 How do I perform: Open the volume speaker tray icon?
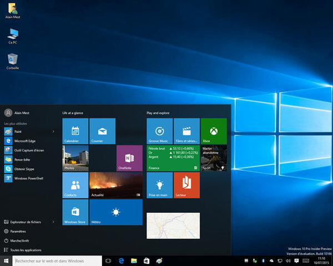pyautogui.click(x=288, y=260)
